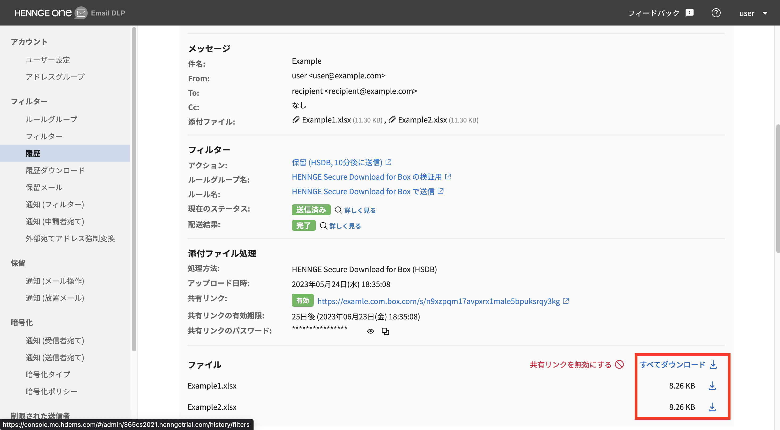Copy shared link password with copy icon
The height and width of the screenshot is (430, 780).
pyautogui.click(x=385, y=331)
